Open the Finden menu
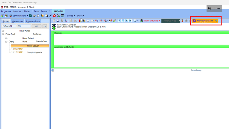The height and width of the screenshot is (129, 229). [x=28, y=11]
